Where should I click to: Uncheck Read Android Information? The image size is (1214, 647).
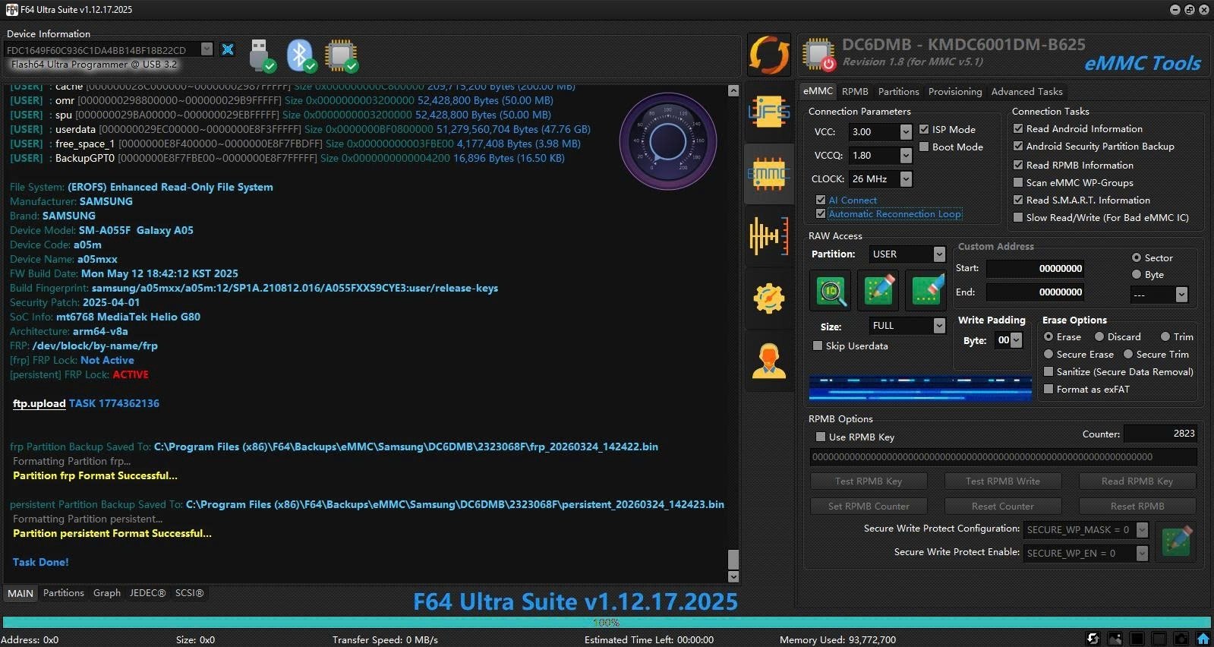pyautogui.click(x=1018, y=129)
